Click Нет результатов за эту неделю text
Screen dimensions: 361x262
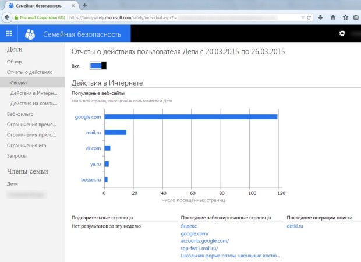coord(106,226)
